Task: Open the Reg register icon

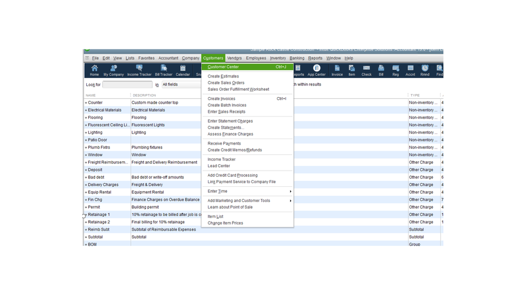Action: tap(395, 70)
